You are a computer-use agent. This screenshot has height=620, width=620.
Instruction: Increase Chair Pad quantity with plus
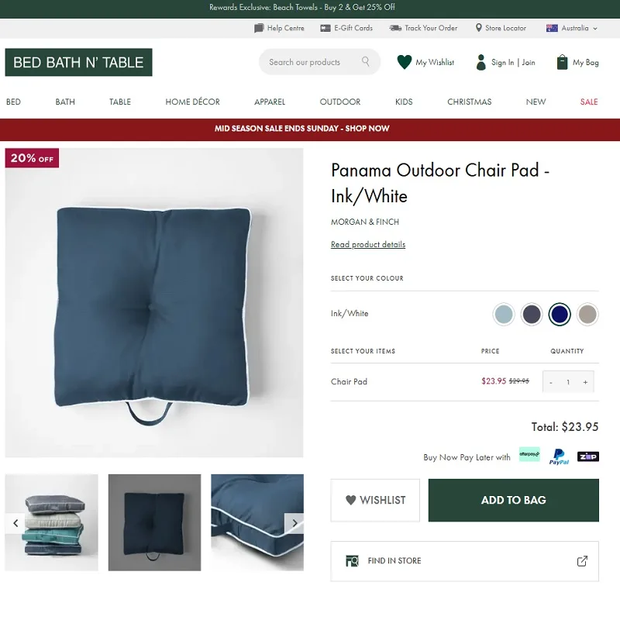click(x=585, y=382)
